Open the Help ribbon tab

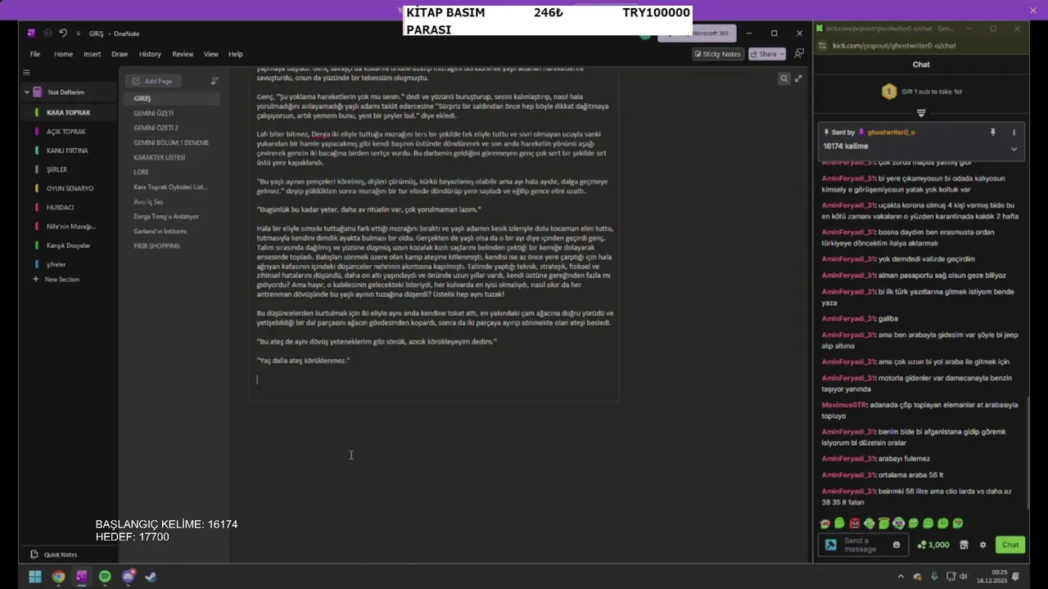coord(236,54)
